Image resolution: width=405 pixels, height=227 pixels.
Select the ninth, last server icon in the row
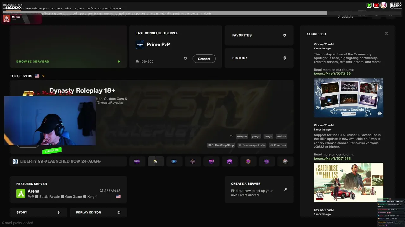pos(285,161)
